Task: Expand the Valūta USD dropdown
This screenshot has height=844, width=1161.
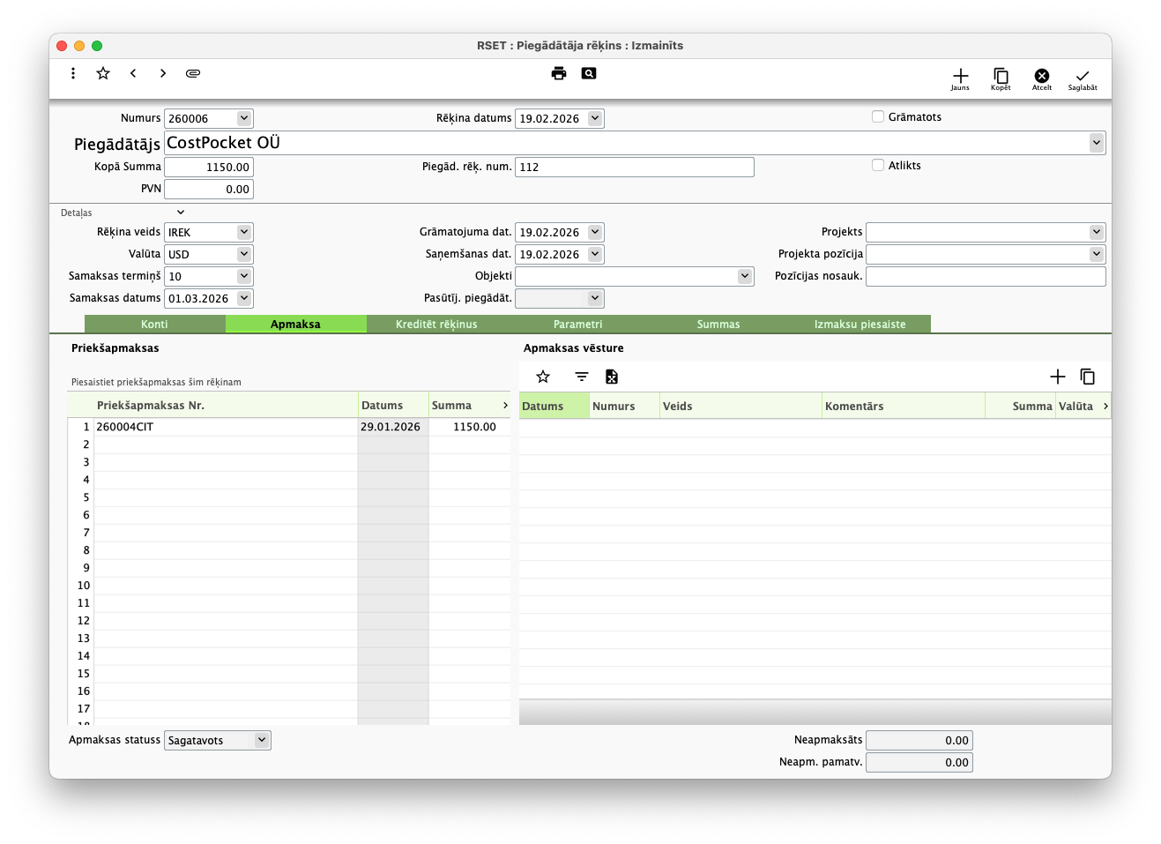Action: [x=244, y=254]
